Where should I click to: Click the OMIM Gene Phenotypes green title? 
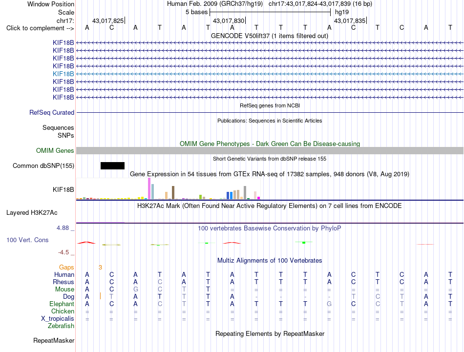tap(270, 144)
